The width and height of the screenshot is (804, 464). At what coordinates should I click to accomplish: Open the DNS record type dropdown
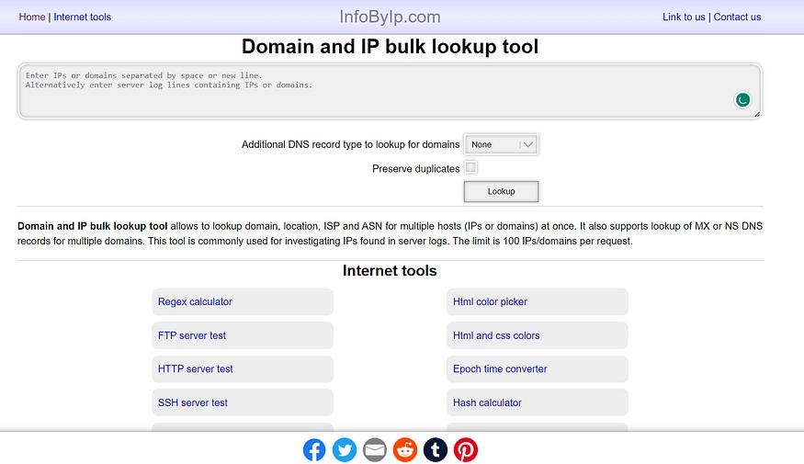pyautogui.click(x=501, y=144)
